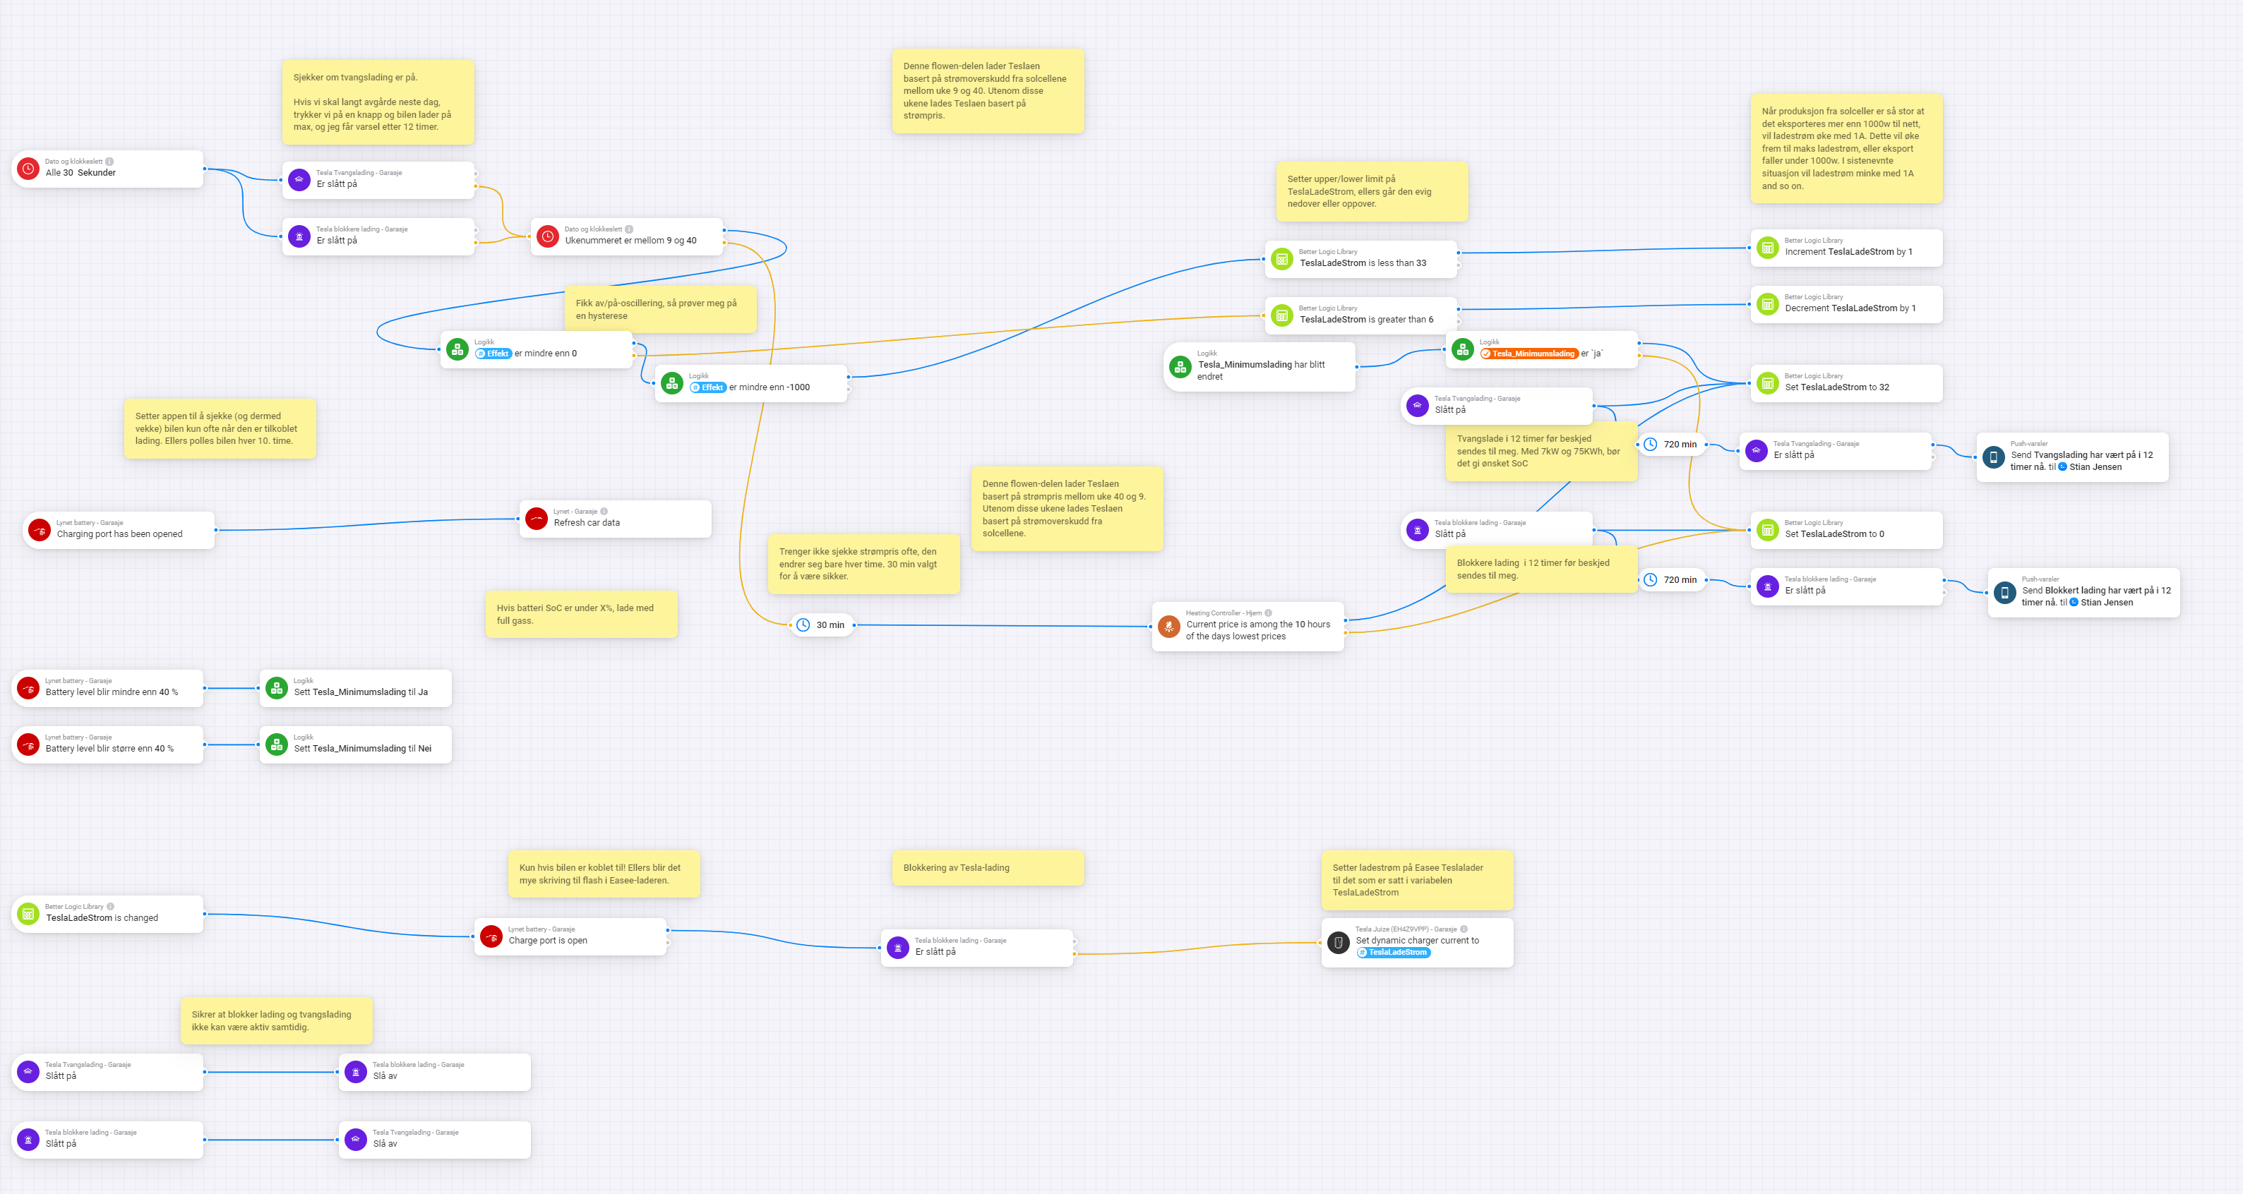Click the black Tesla Juize charger icon
2243x1194 pixels.
pyautogui.click(x=1339, y=943)
